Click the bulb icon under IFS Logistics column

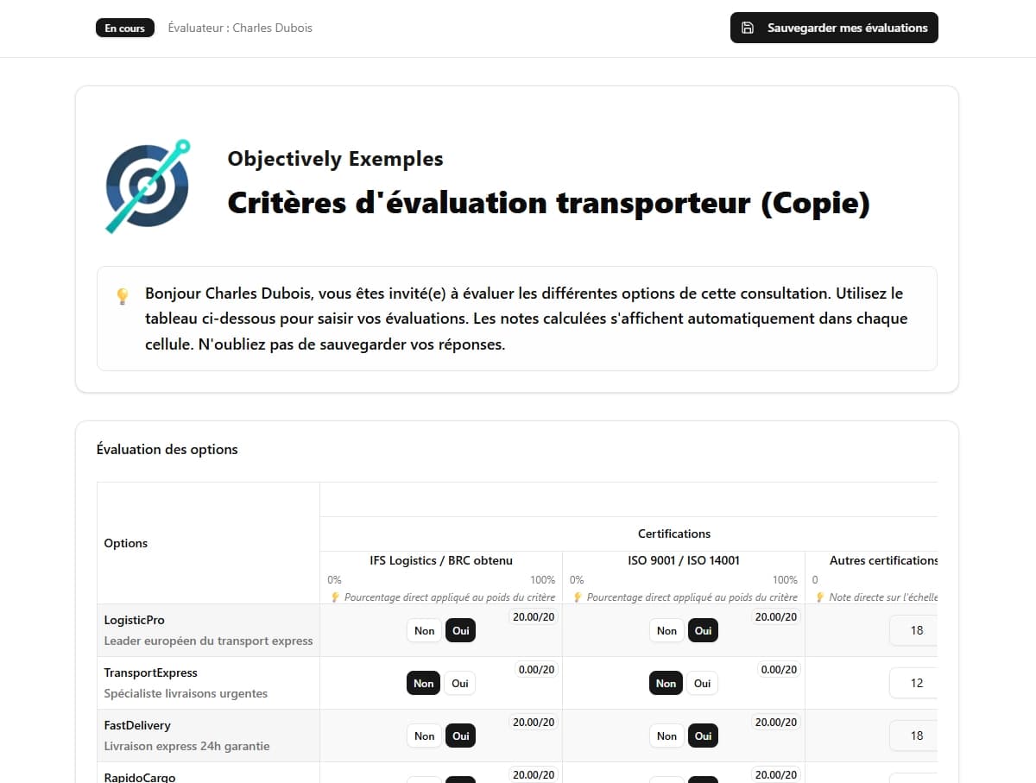[335, 597]
